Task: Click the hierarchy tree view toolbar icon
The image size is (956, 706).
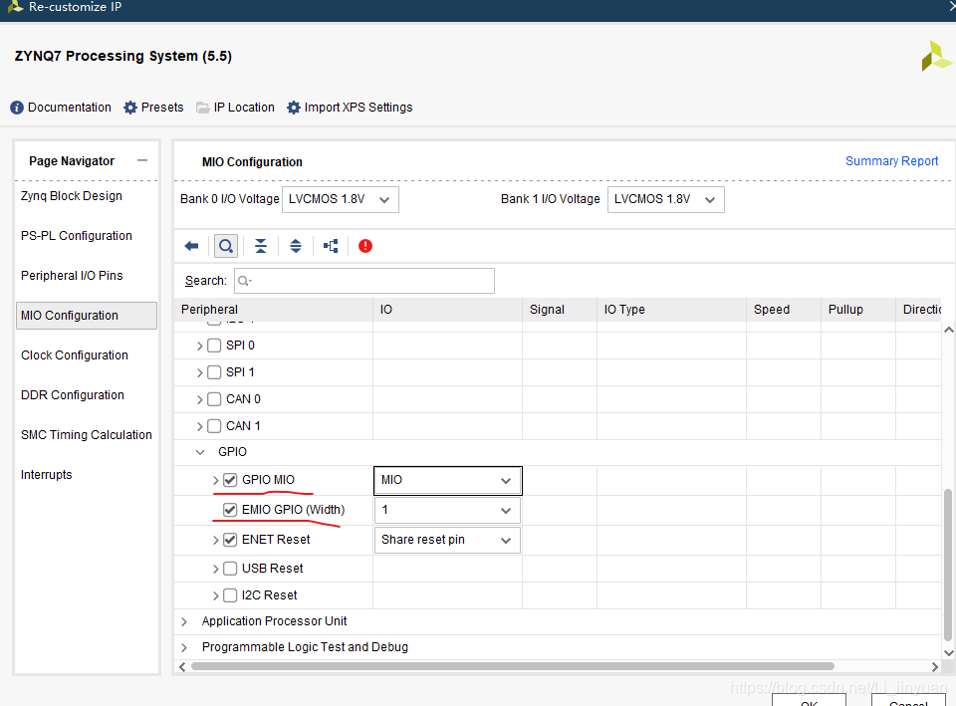Action: point(331,246)
